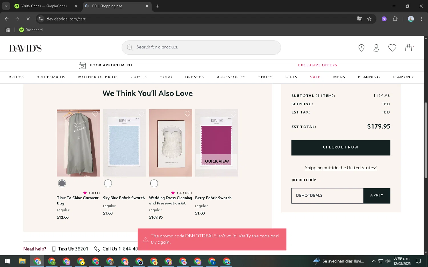The image size is (428, 267).
Task: Open the Chrome apps grid shortcut
Action: click(x=8, y=30)
